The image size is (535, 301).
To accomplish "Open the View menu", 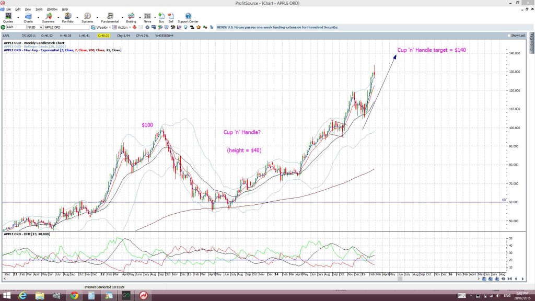I will point(28,9).
